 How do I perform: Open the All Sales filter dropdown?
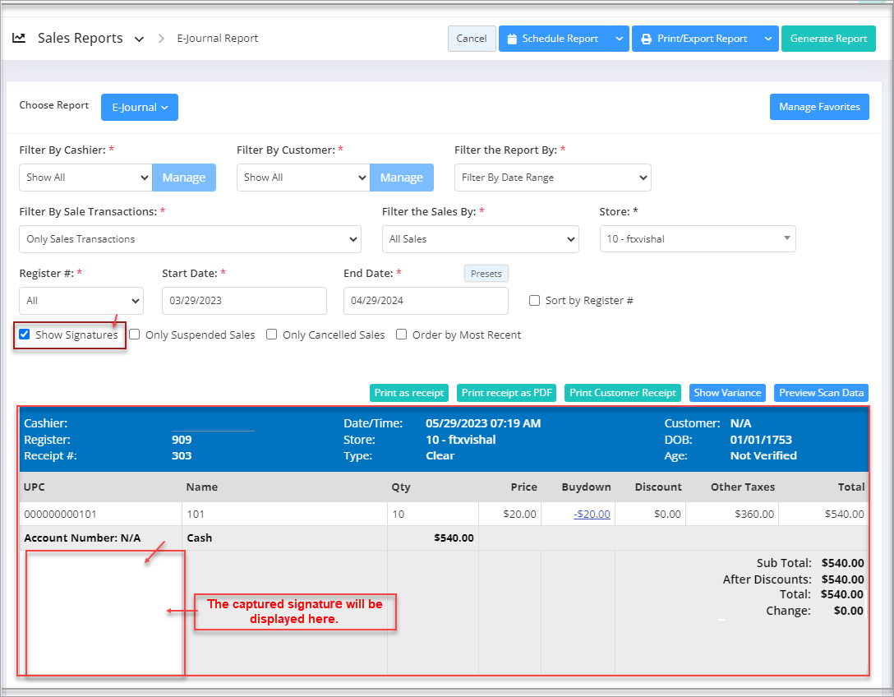[481, 239]
